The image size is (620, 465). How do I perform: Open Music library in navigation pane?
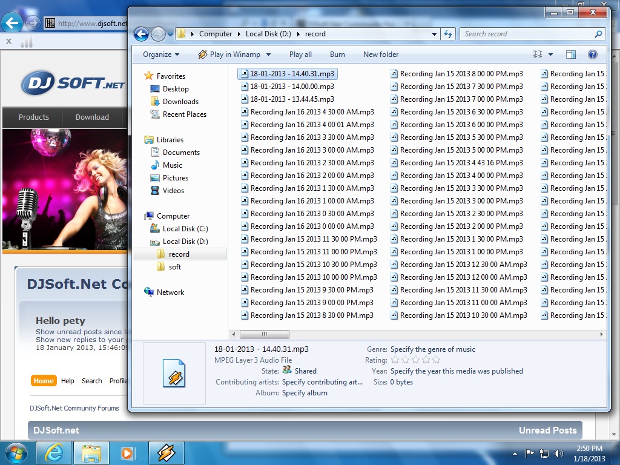tap(172, 165)
